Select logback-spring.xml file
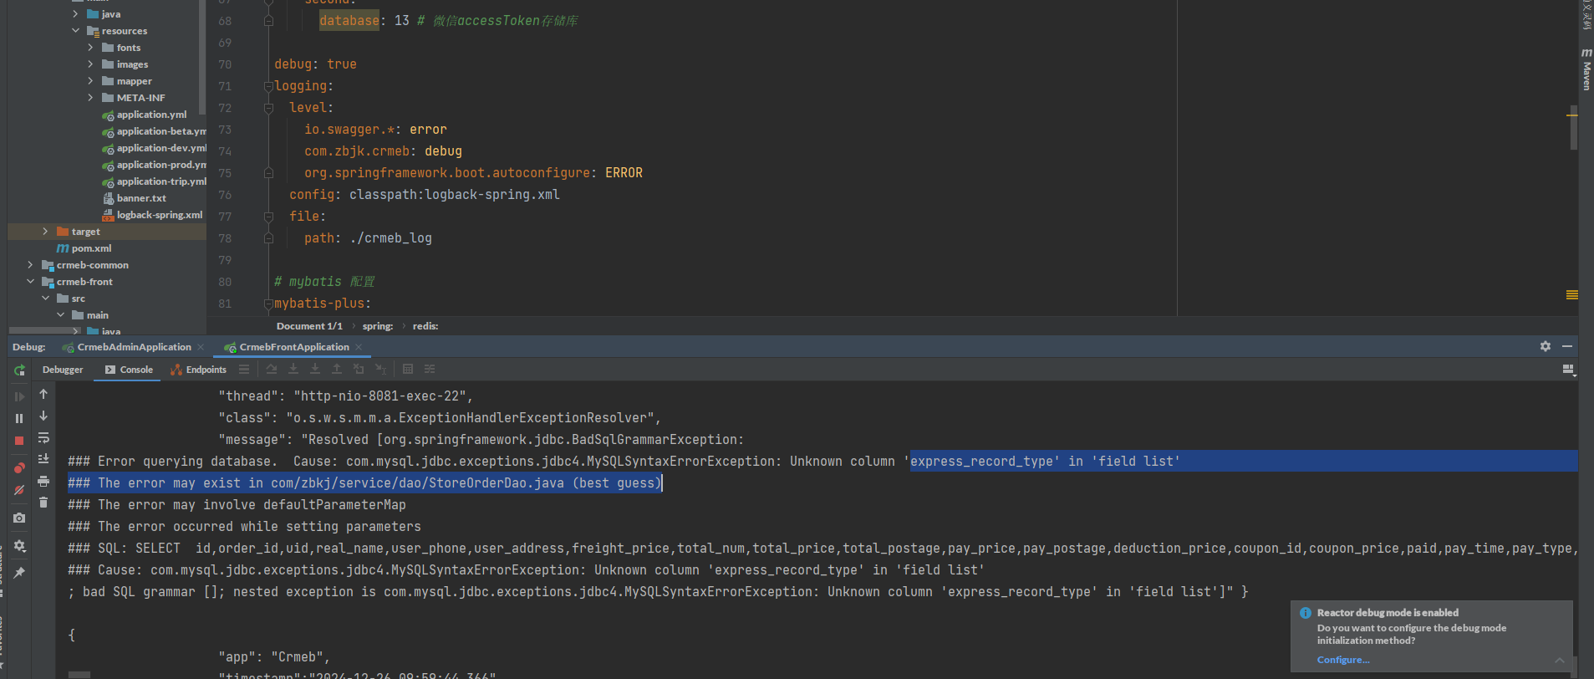 pos(152,215)
